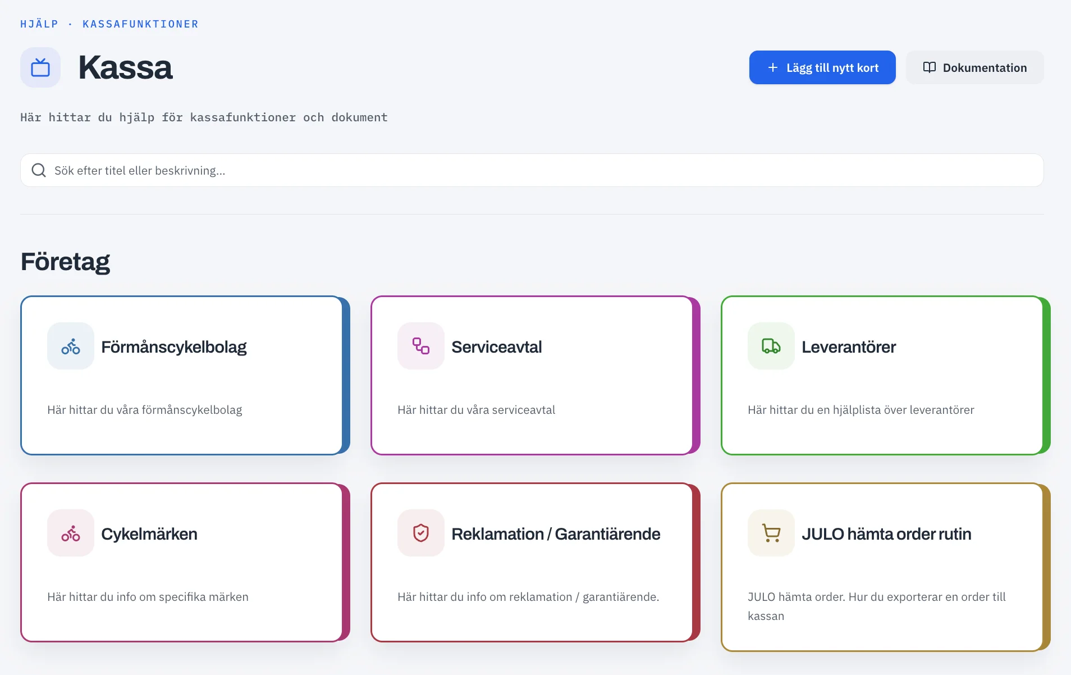Open the JULO hämta order rutin title
This screenshot has height=675, width=1071.
point(886,534)
